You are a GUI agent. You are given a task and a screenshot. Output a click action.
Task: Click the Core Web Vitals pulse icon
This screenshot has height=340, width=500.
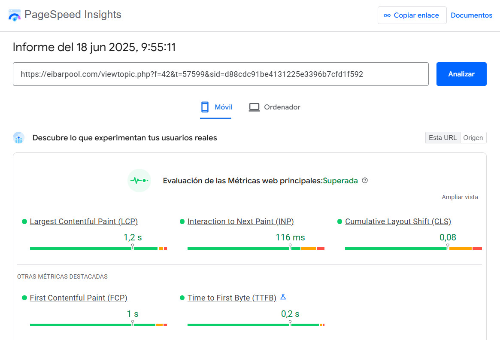139,181
